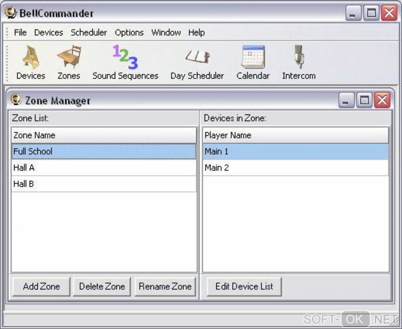Image resolution: width=402 pixels, height=329 pixels.
Task: Open the Devices menu
Action: pyautogui.click(x=48, y=33)
